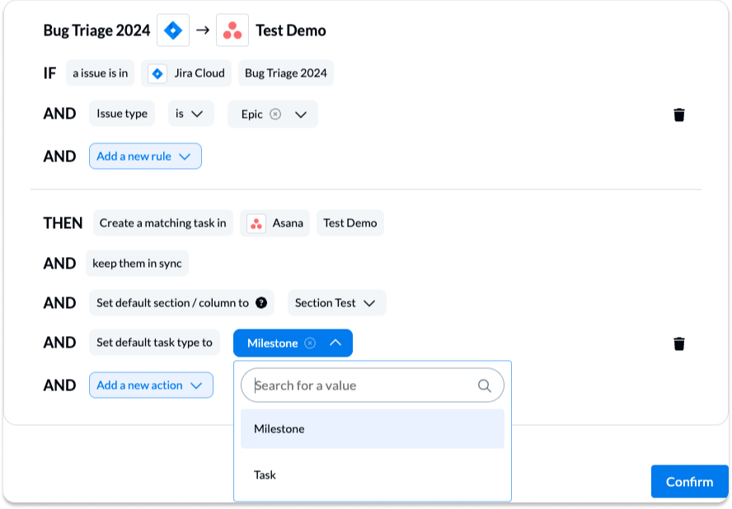Select the Asana icon inside the Asana chip
This screenshot has width=732, height=509.
point(256,222)
